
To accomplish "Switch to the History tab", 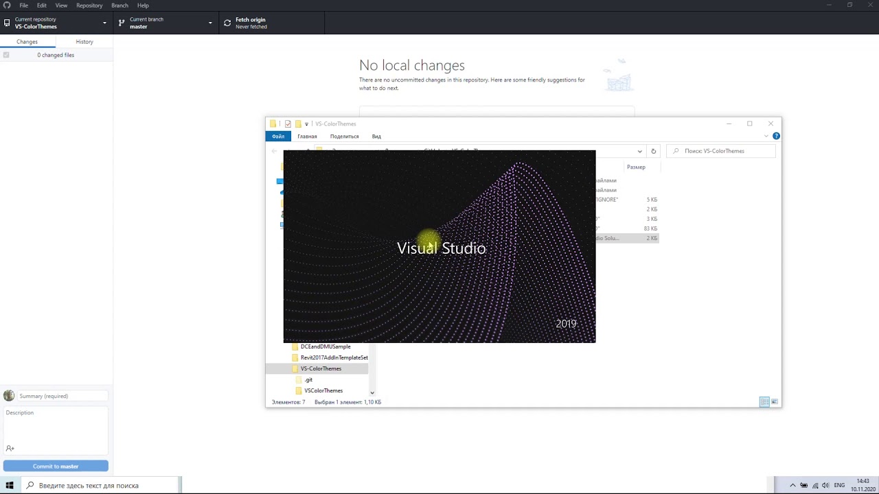I will [x=84, y=42].
